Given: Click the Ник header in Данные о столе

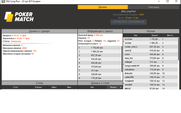Looking at the screenshot, I should (92, 87).
